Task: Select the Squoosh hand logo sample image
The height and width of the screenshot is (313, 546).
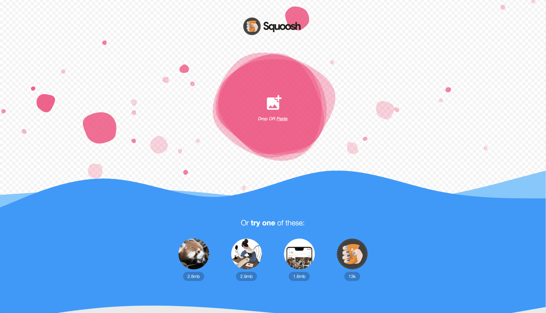Action: (352, 254)
